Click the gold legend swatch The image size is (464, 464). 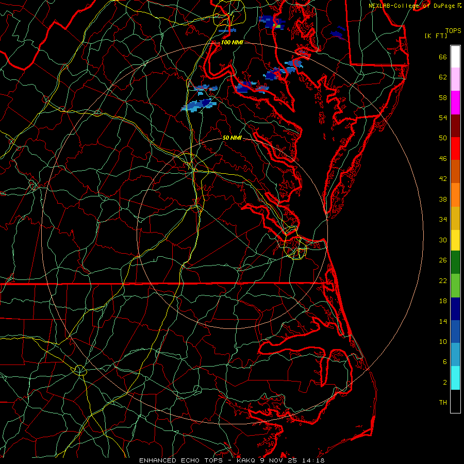455,218
